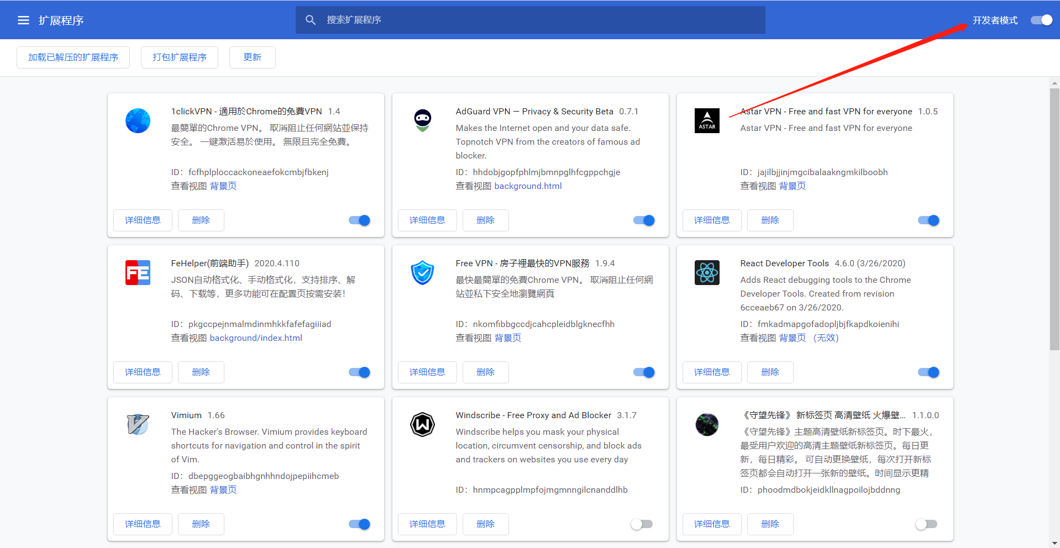Click the 搜索扩展程序 search field
The height and width of the screenshot is (548, 1060).
click(x=531, y=20)
